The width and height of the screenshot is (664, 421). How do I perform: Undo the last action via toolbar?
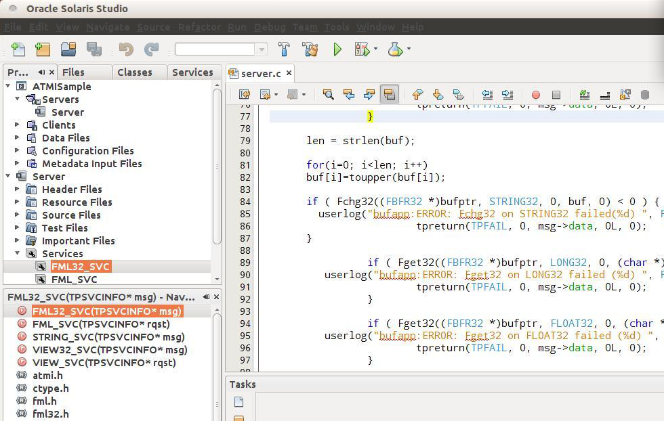[126, 49]
